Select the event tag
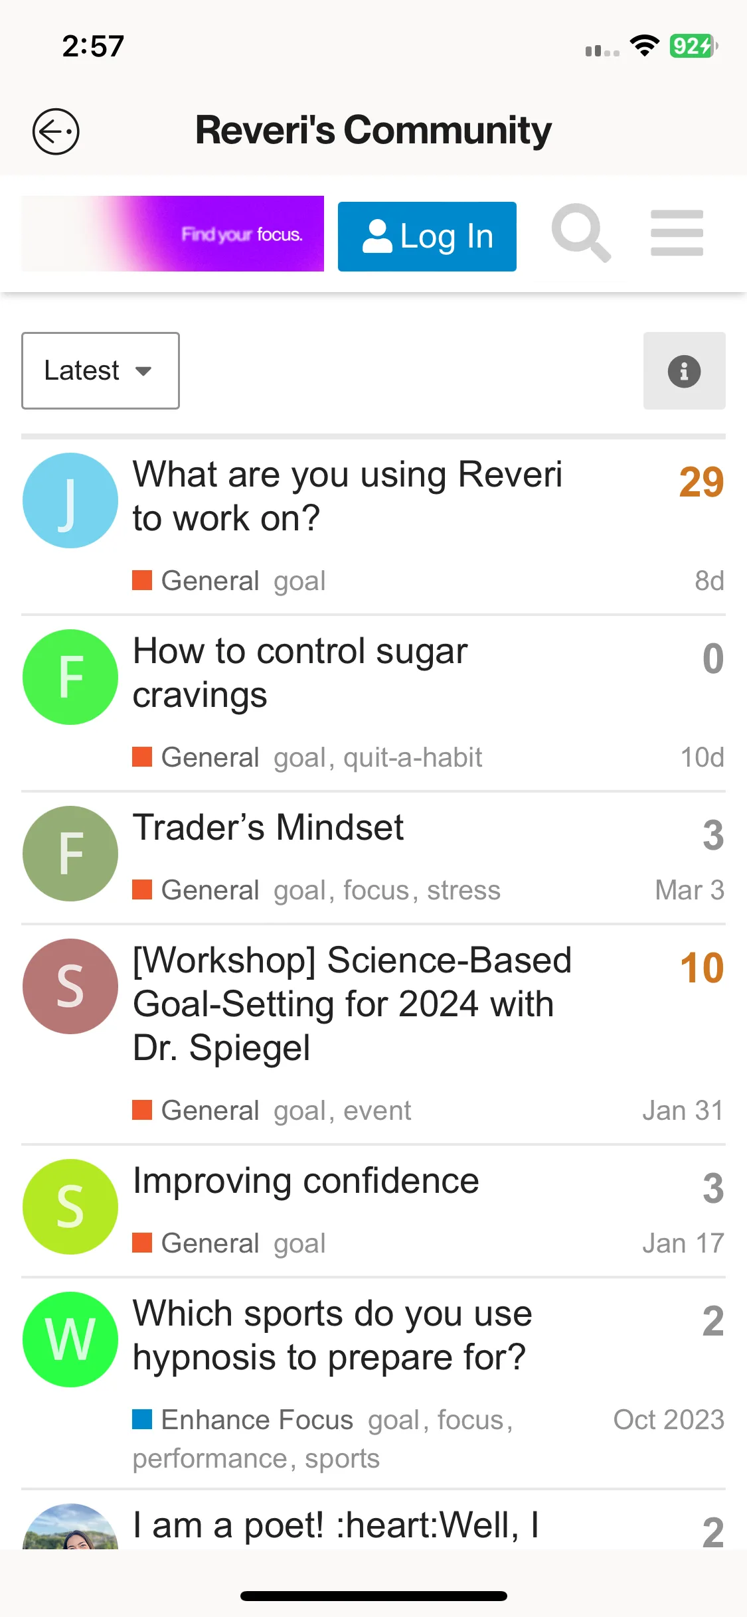This screenshot has height=1617, width=747. (x=377, y=1111)
